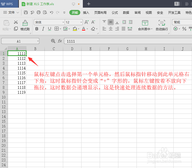Expand the Name Box dropdown
Image resolution: width=192 pixels, height=168 pixels.
click(x=38, y=41)
